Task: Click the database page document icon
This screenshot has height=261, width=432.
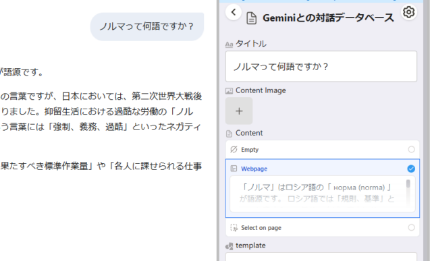Action: pyautogui.click(x=251, y=18)
